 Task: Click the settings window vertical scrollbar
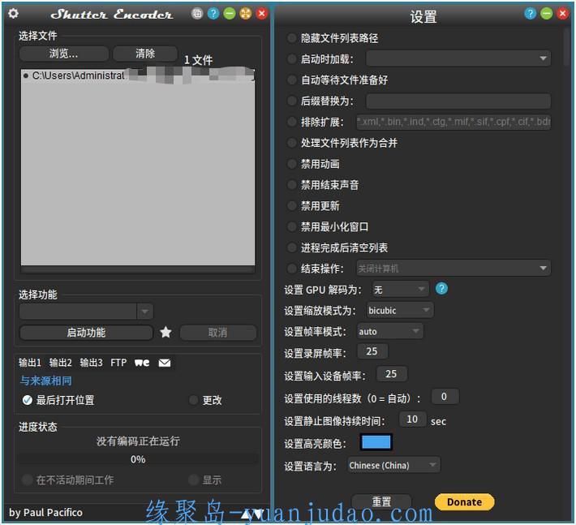[x=567, y=48]
